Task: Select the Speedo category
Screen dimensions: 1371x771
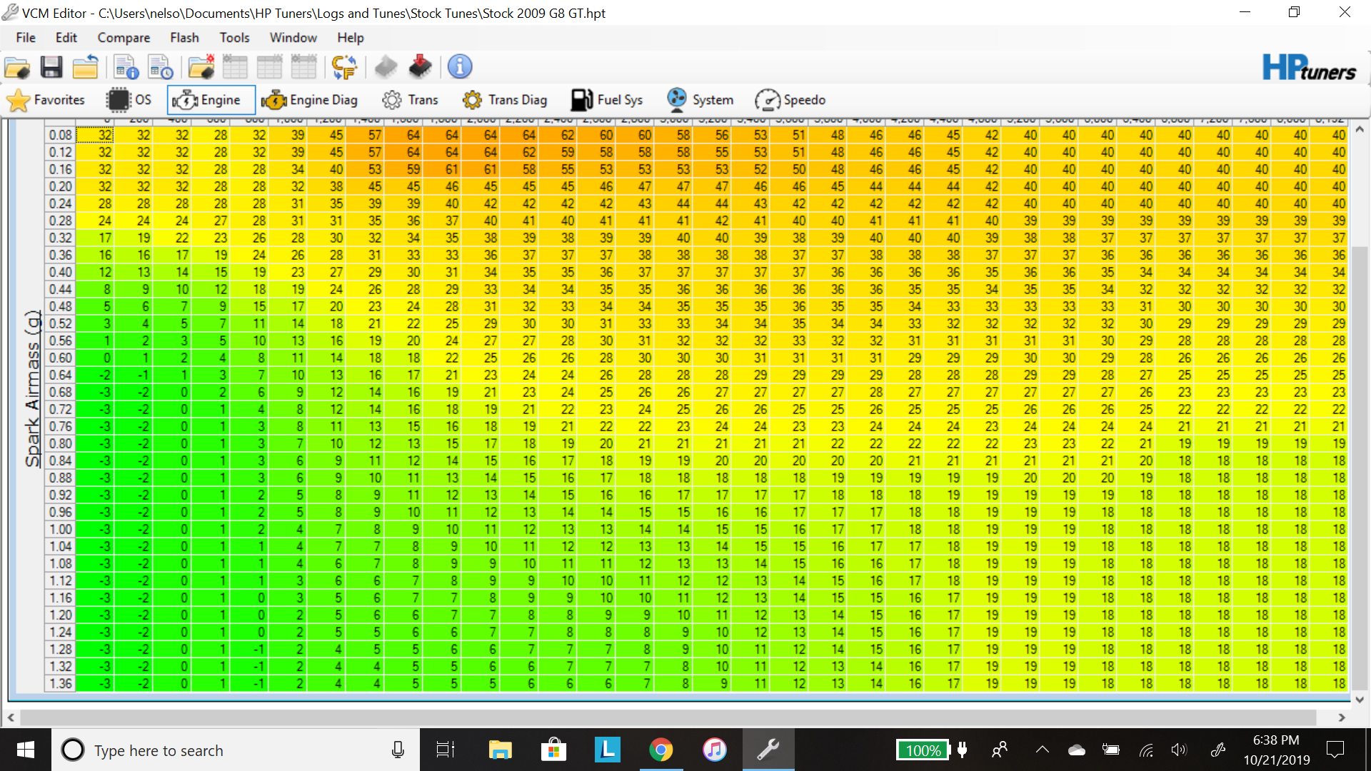Action: coord(790,100)
